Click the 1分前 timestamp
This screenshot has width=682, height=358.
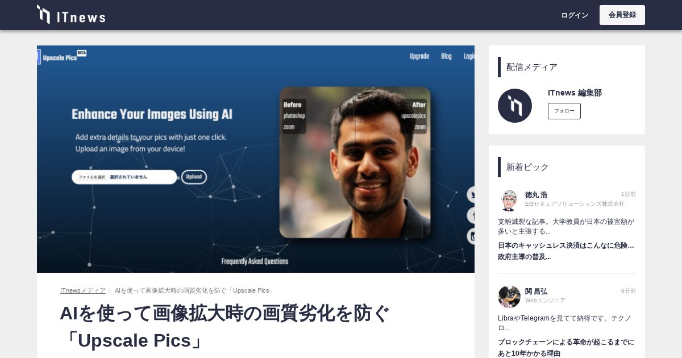[628, 194]
